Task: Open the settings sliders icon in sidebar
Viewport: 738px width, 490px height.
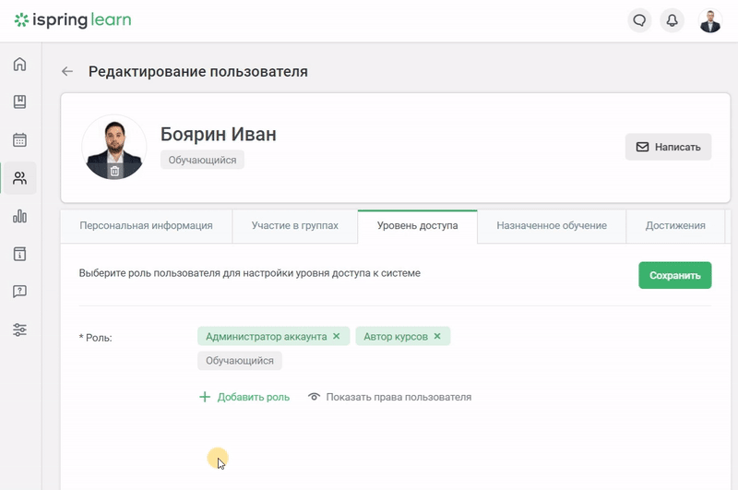Action: pyautogui.click(x=19, y=329)
